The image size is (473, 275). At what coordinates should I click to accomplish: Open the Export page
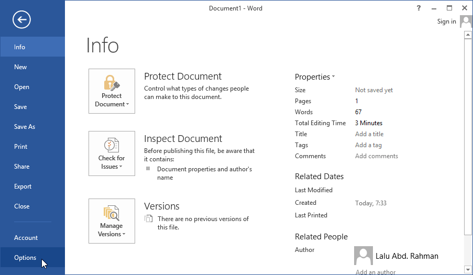click(x=32, y=186)
